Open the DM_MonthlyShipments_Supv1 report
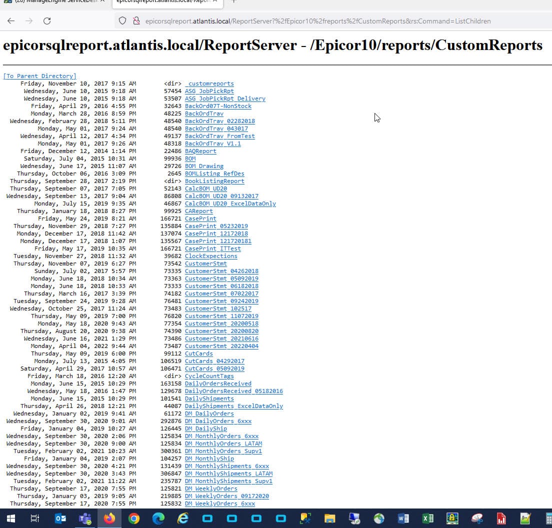The width and height of the screenshot is (552, 528). (229, 481)
